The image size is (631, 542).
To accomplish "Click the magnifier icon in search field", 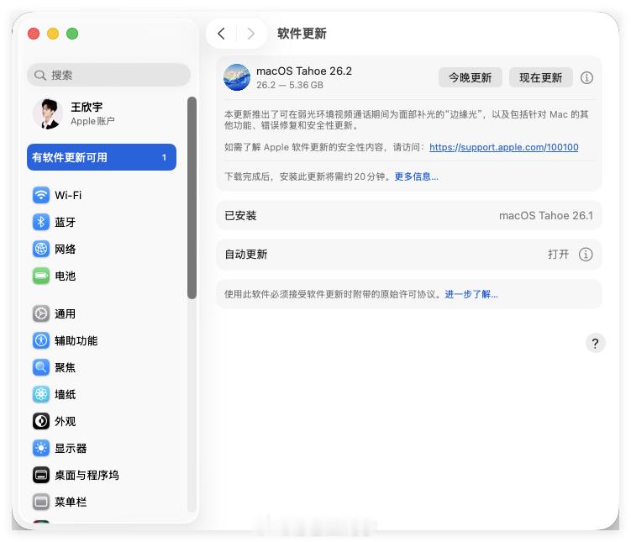I will pos(39,76).
